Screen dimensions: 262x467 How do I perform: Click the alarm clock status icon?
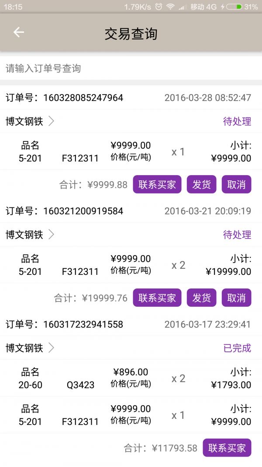pyautogui.click(x=159, y=7)
